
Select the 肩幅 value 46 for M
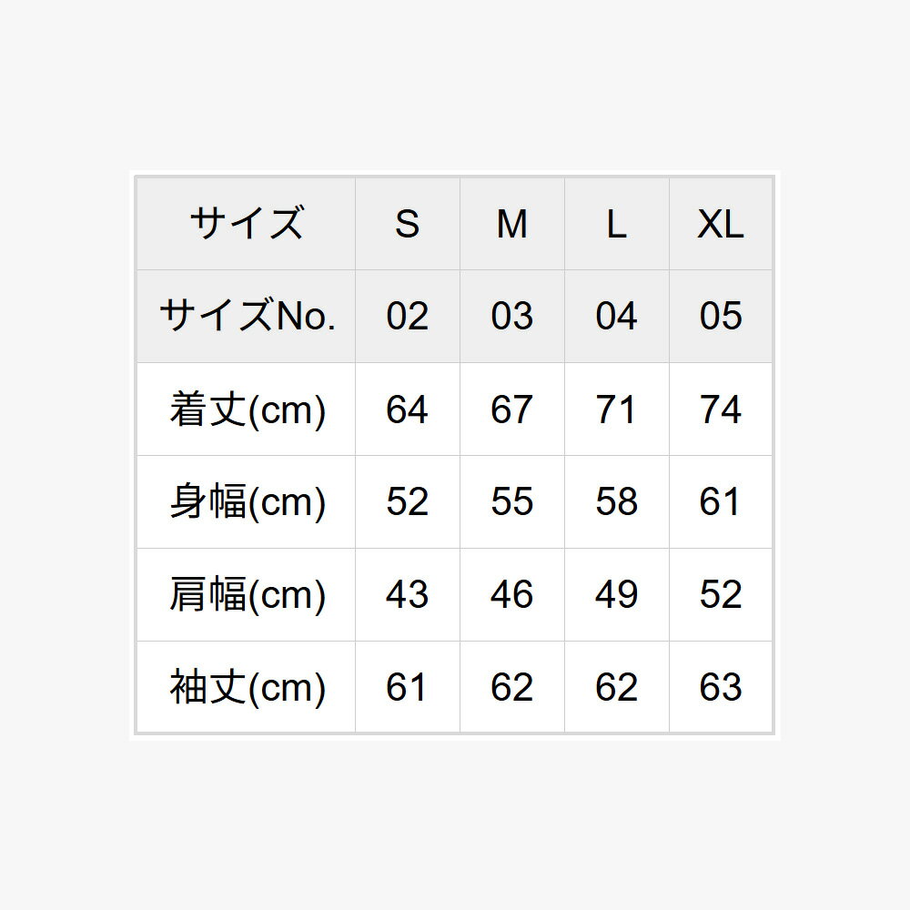(x=511, y=595)
